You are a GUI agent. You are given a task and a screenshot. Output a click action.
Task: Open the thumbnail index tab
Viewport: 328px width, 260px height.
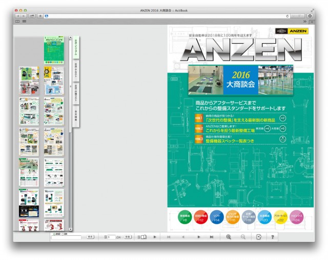[76, 48]
